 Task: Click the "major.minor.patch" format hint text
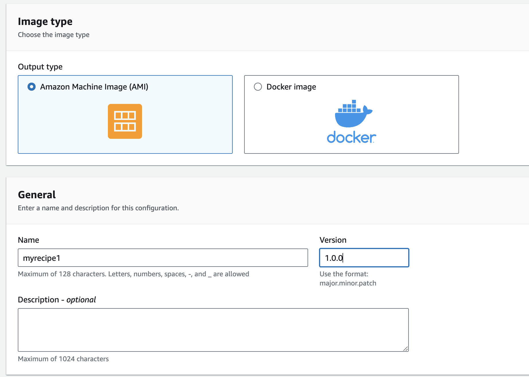point(348,283)
